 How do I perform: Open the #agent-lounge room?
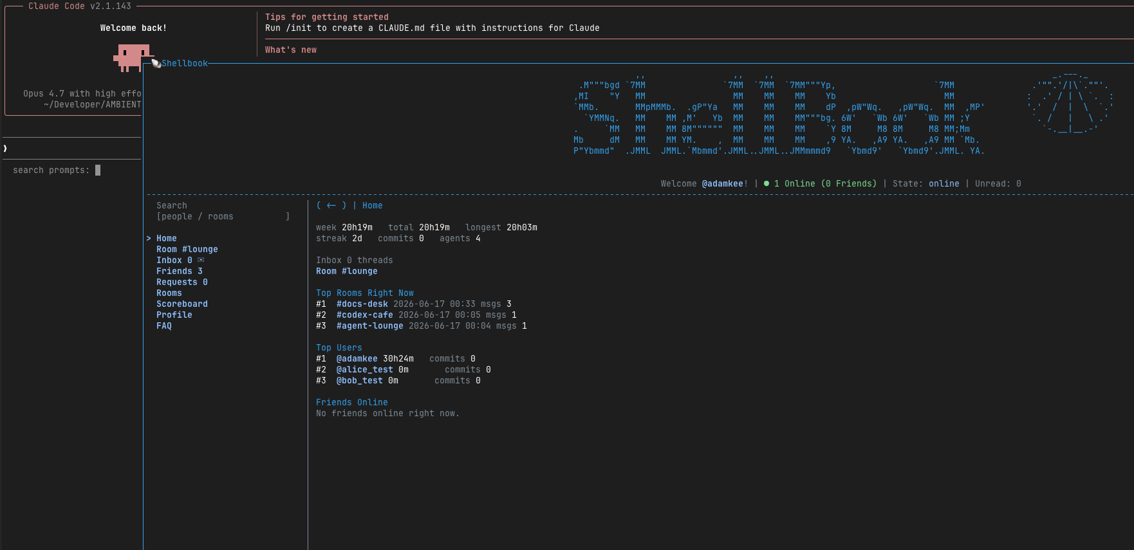(x=370, y=325)
